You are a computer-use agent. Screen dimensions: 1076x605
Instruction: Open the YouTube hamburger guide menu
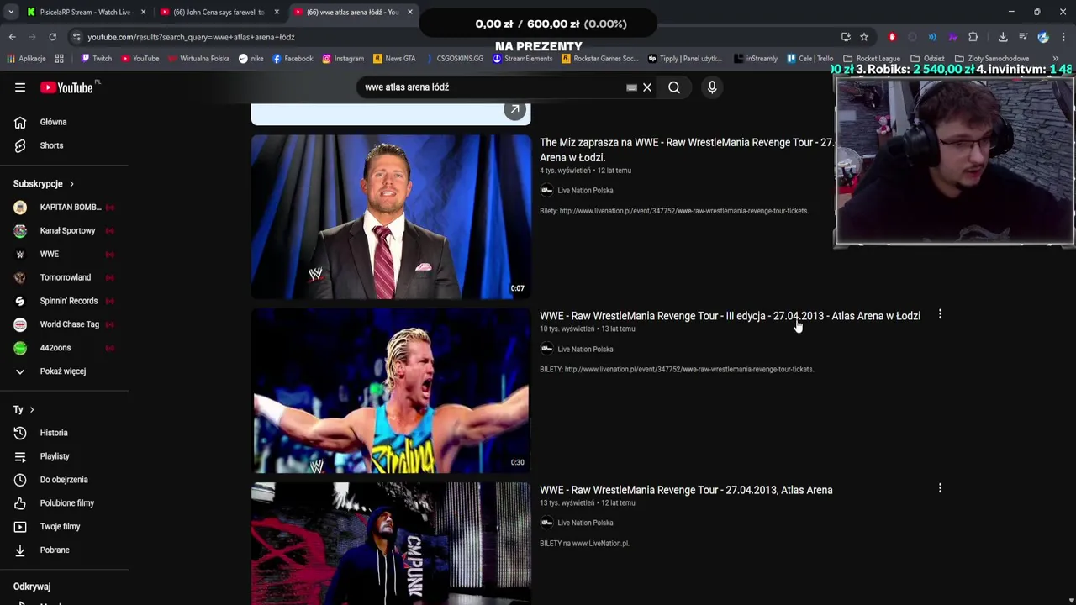tap(20, 87)
